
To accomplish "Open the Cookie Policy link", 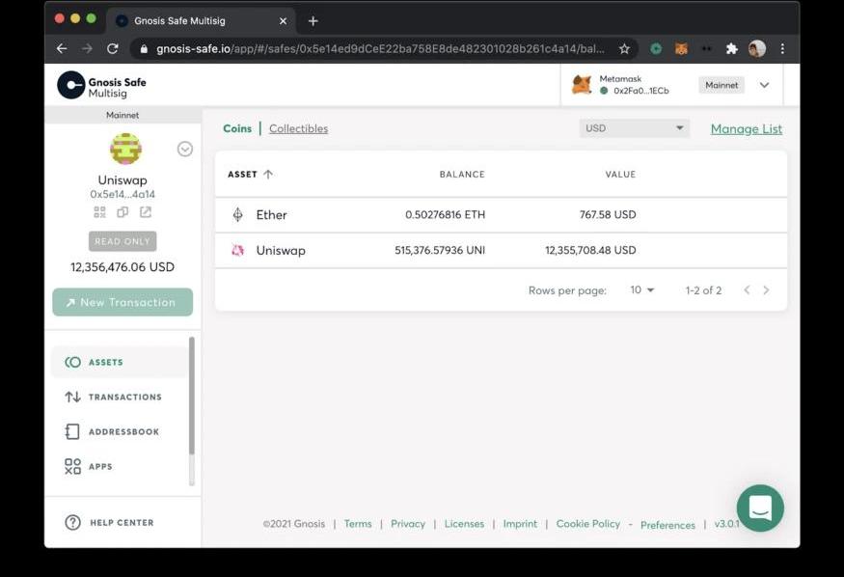I will (587, 524).
